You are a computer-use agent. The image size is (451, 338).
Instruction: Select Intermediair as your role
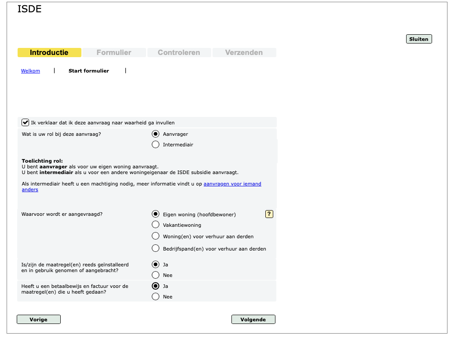click(155, 145)
